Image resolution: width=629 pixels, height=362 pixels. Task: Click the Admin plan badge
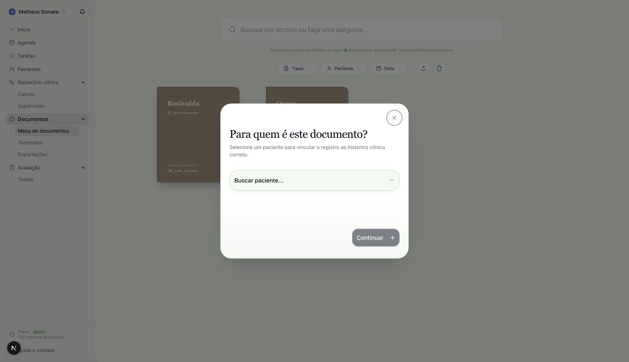[x=39, y=332]
